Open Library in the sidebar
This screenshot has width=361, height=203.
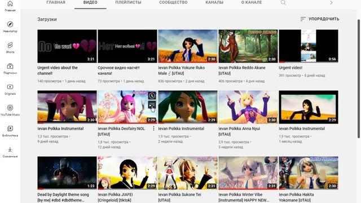click(x=10, y=129)
